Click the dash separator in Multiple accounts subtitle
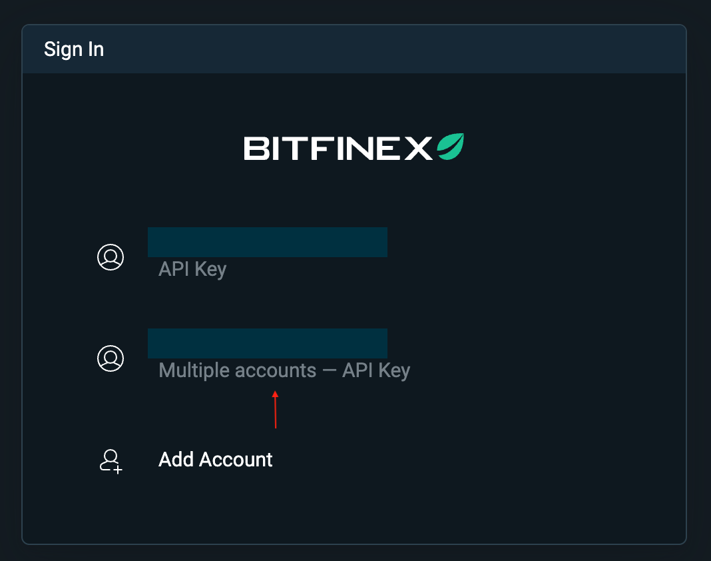Viewport: 711px width, 561px height. click(x=329, y=371)
